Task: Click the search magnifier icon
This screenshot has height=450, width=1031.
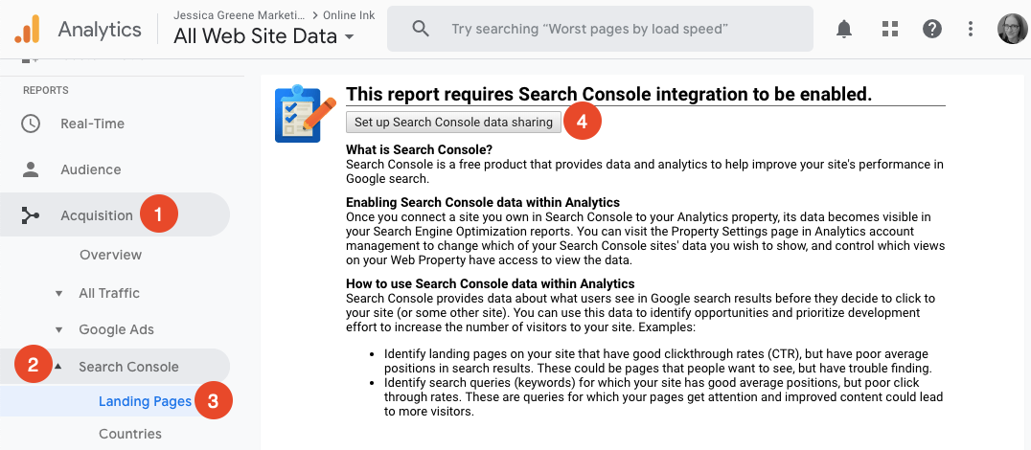Action: 421,29
